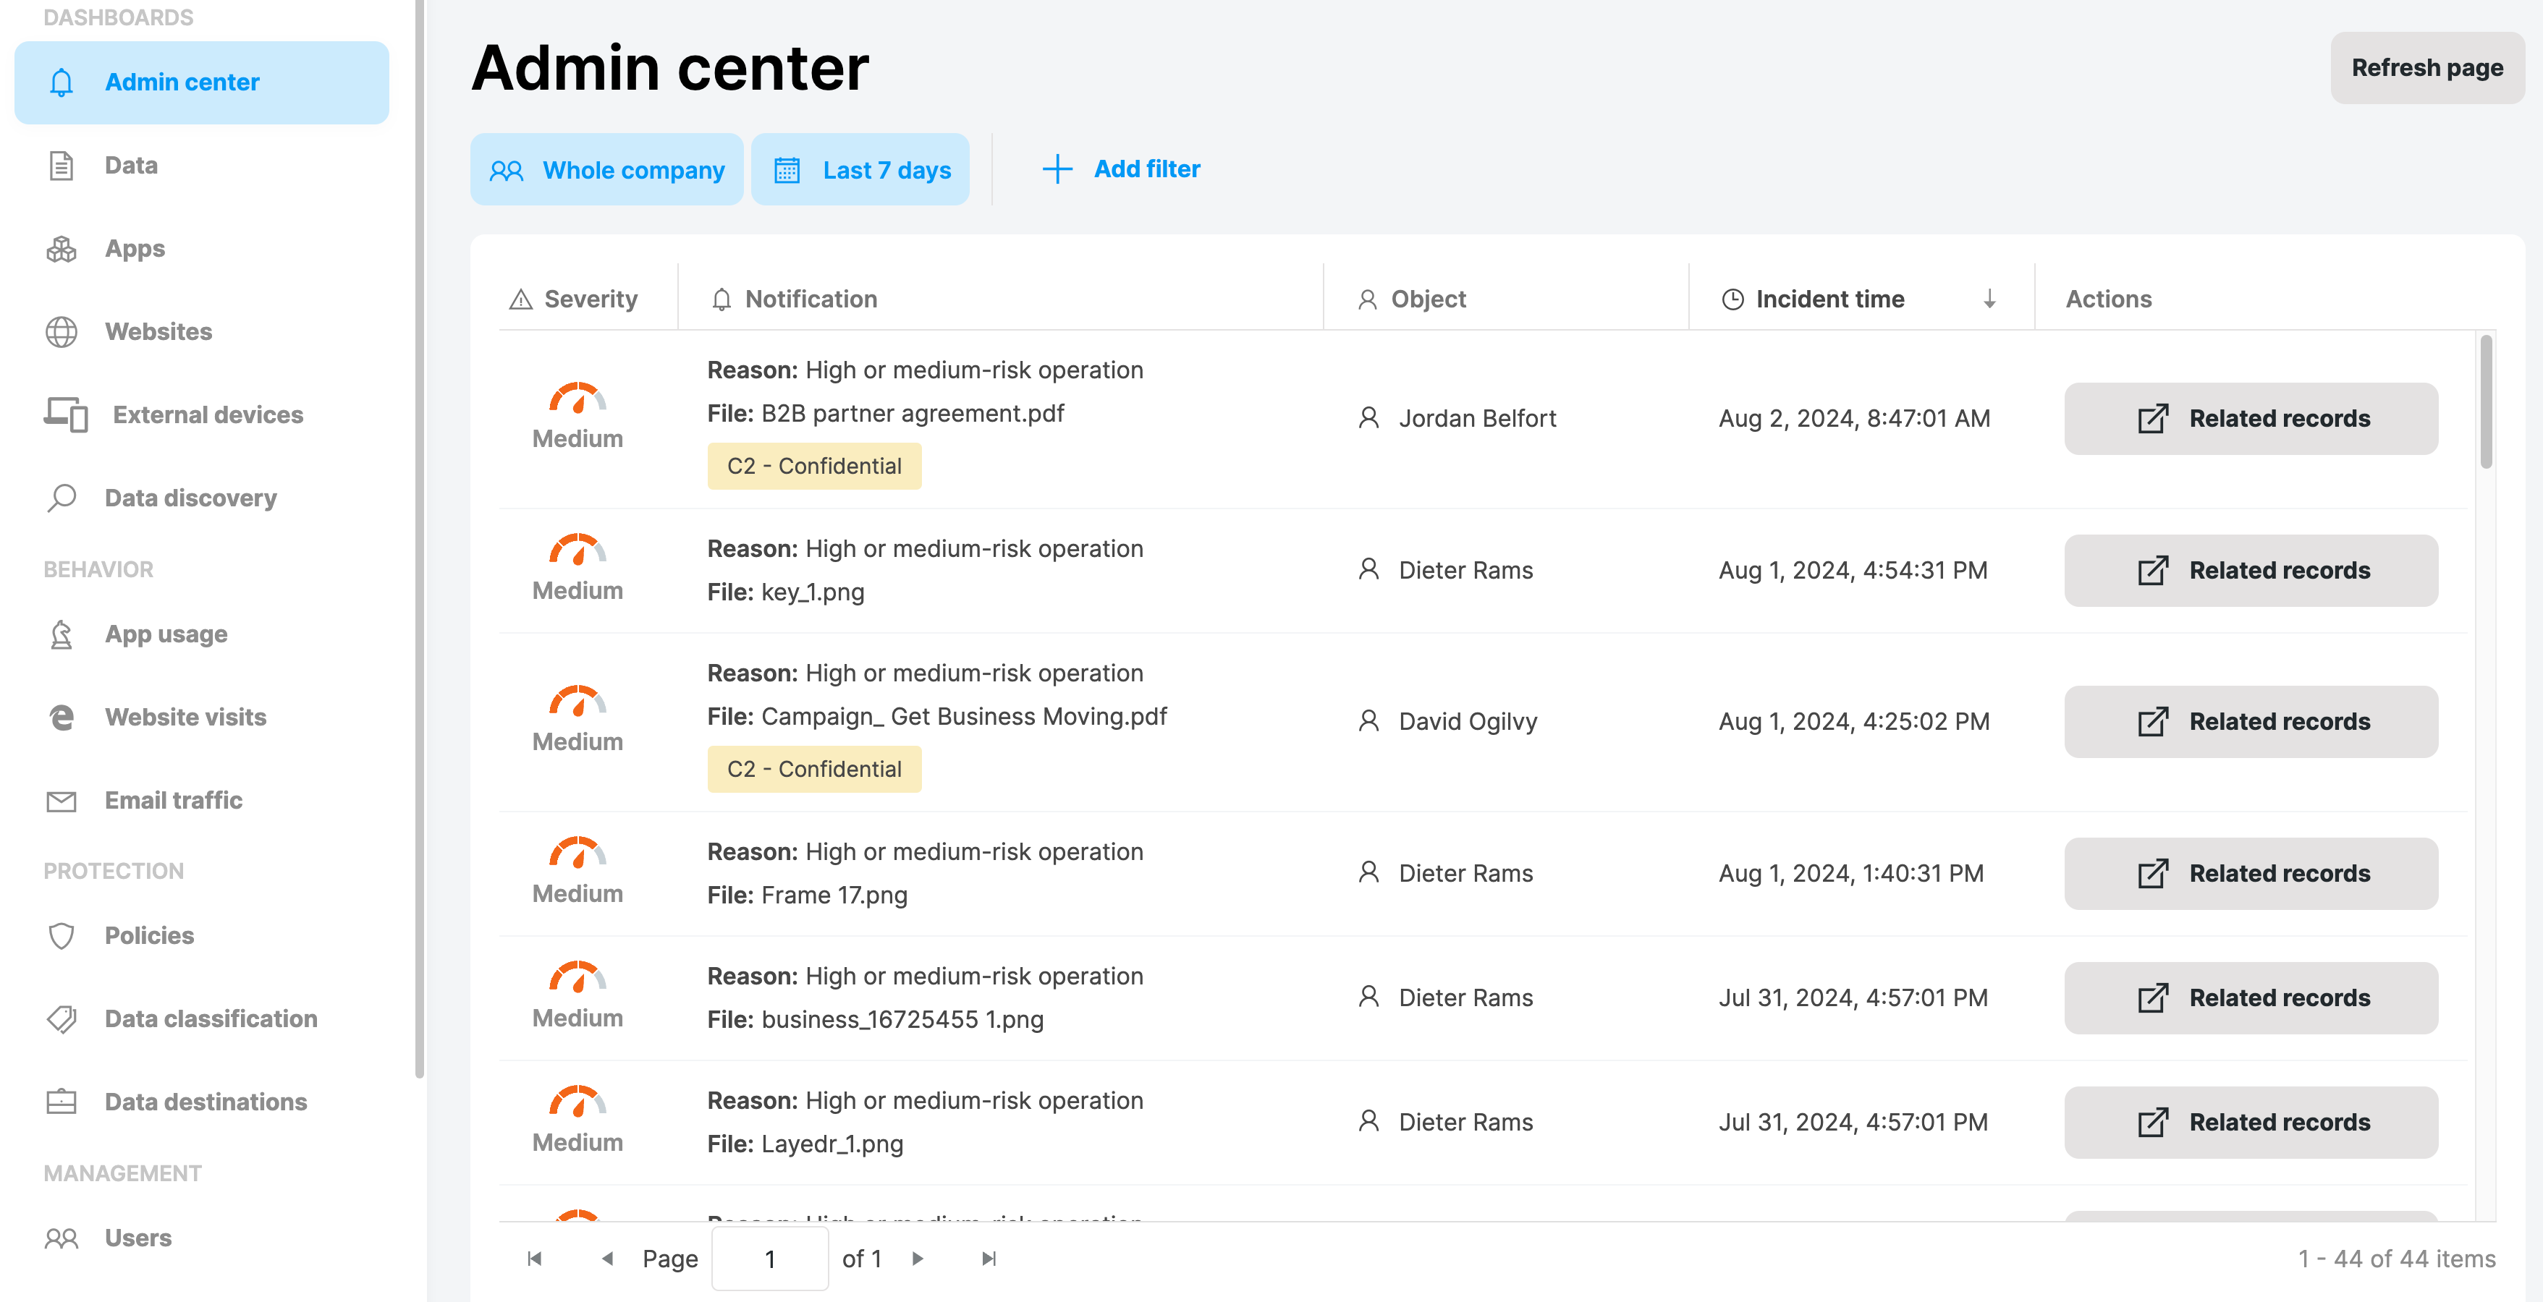Image resolution: width=2543 pixels, height=1302 pixels.
Task: Click Medium severity gauge for Frame 17.png row
Action: click(x=577, y=854)
